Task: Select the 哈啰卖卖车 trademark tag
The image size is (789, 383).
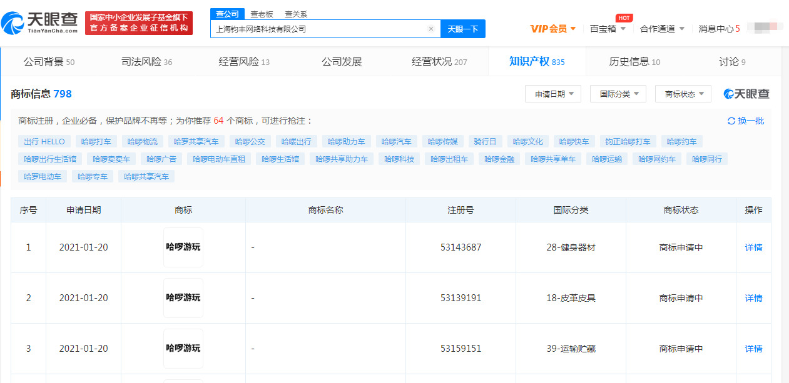Action: click(x=111, y=159)
